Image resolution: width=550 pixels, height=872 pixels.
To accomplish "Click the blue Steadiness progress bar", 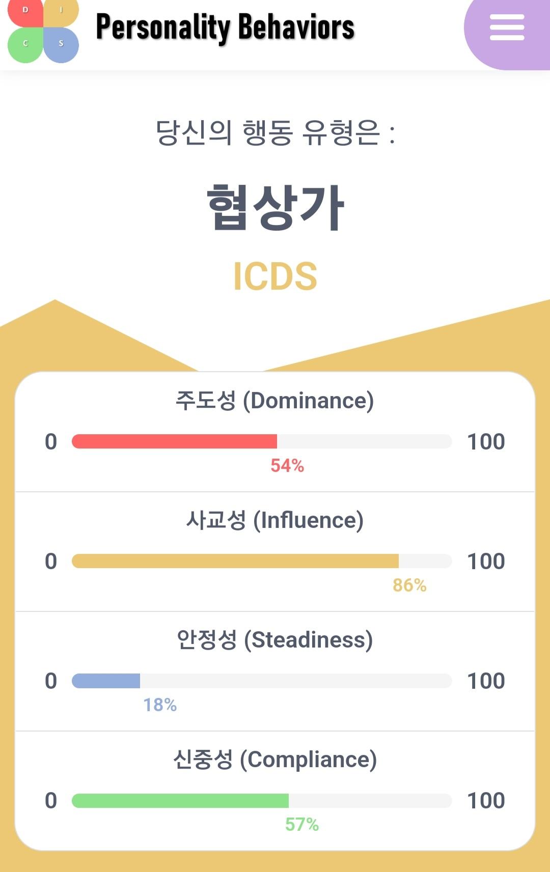I will pos(262,681).
